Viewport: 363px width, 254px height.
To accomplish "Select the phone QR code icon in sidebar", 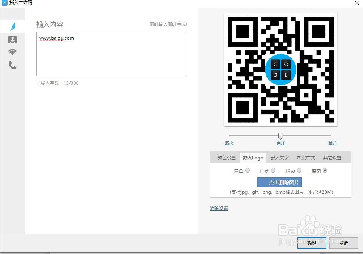I will [12, 65].
